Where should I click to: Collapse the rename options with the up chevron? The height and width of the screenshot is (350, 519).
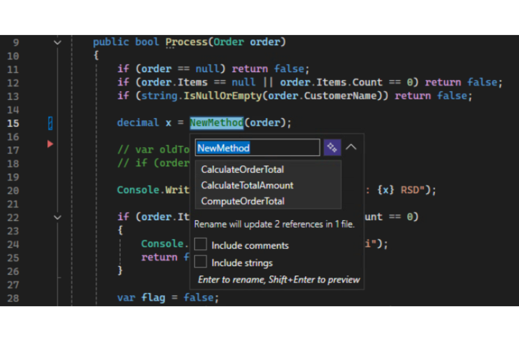pos(351,147)
